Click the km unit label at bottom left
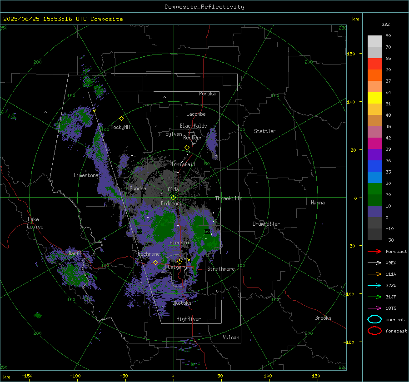The width and height of the screenshot is (409, 382). (7, 377)
